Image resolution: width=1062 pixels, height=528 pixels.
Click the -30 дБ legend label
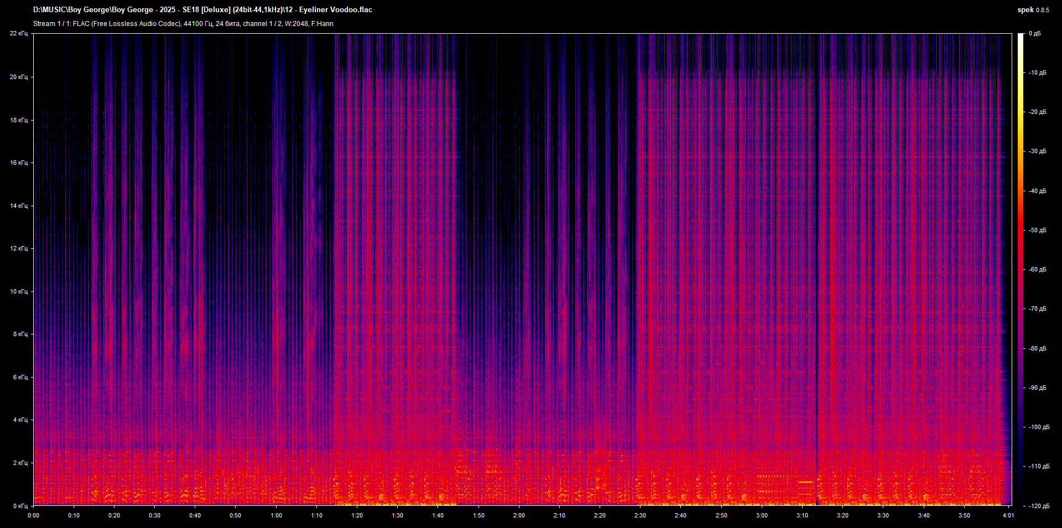[x=1037, y=151]
